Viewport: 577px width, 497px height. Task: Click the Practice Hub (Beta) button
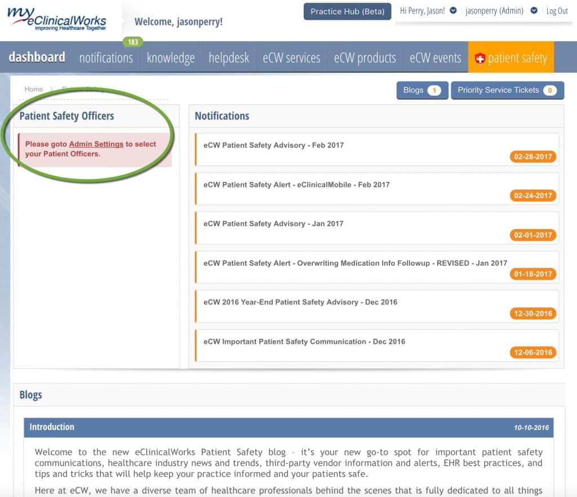[x=347, y=11]
